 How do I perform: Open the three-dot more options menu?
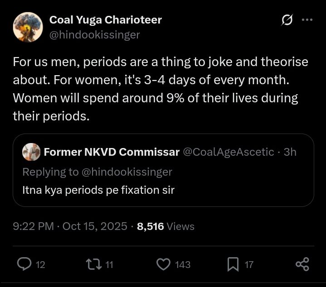click(x=307, y=20)
